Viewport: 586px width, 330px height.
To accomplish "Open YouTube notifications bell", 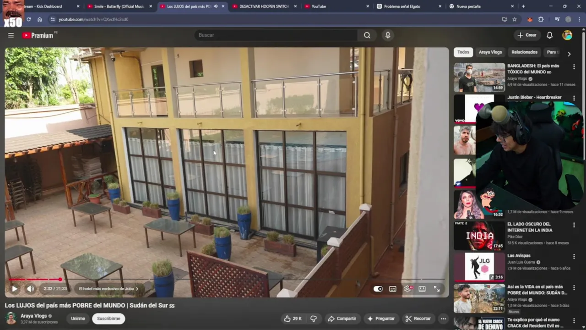I will (x=549, y=35).
